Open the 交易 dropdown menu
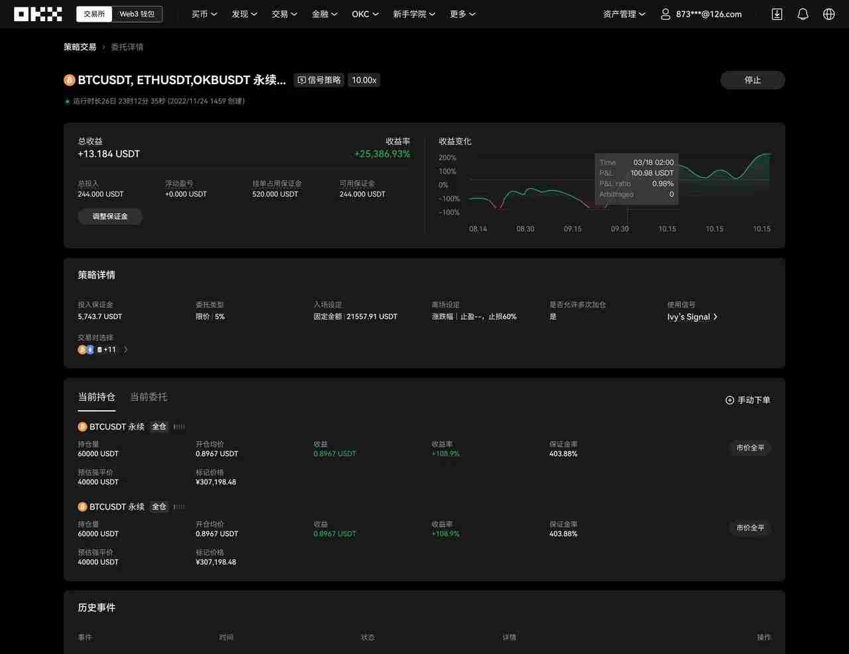 pos(285,14)
